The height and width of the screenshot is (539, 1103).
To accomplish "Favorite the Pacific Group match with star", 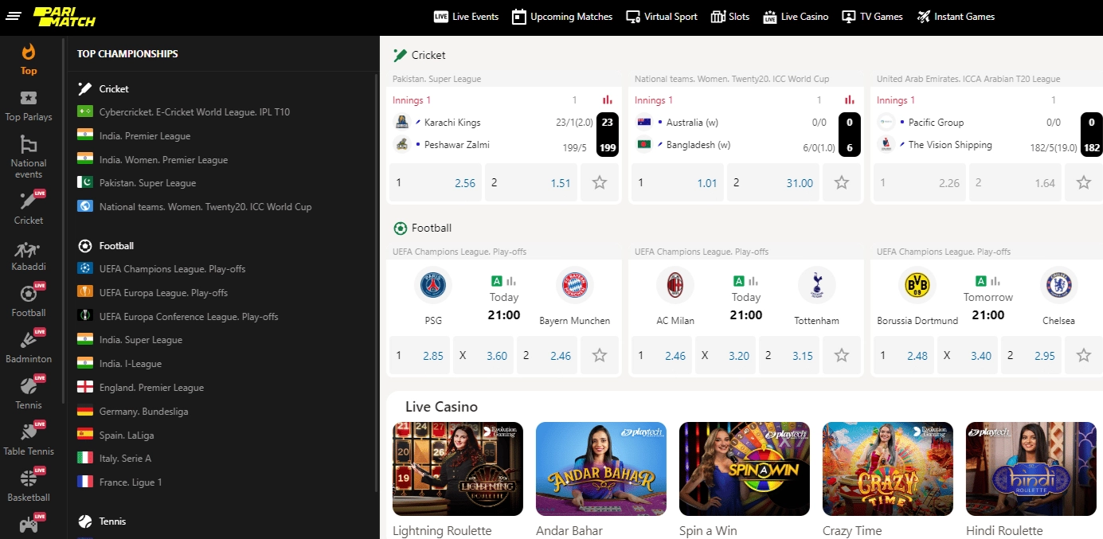I will 1084,182.
